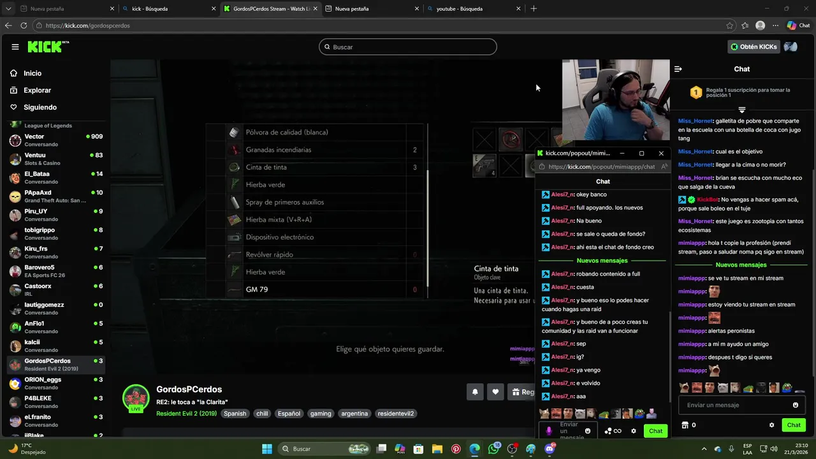
Task: Click the gift button beside the heart
Action: click(x=521, y=392)
